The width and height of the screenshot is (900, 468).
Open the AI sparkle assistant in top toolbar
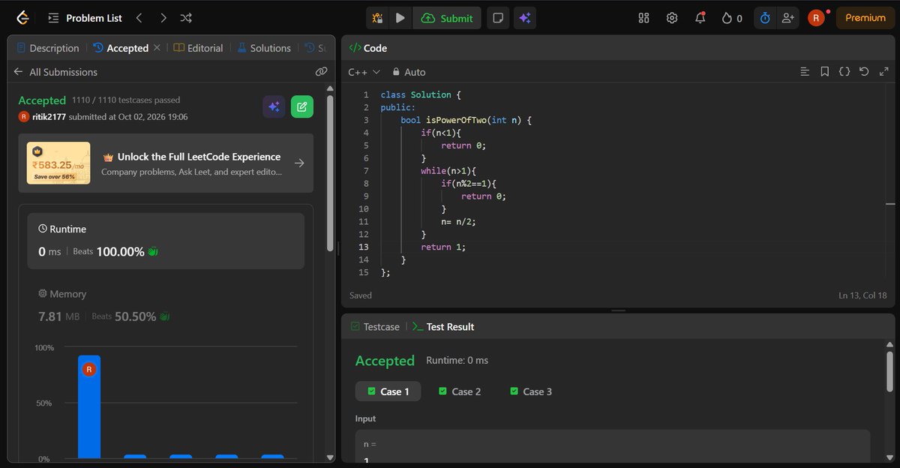coord(524,18)
